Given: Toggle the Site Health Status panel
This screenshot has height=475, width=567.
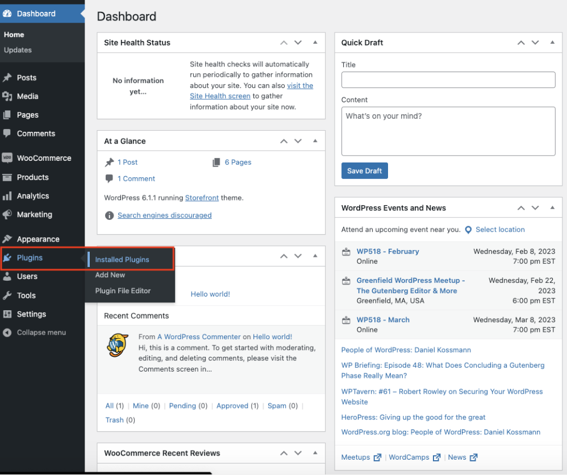Looking at the screenshot, I should click(x=315, y=42).
